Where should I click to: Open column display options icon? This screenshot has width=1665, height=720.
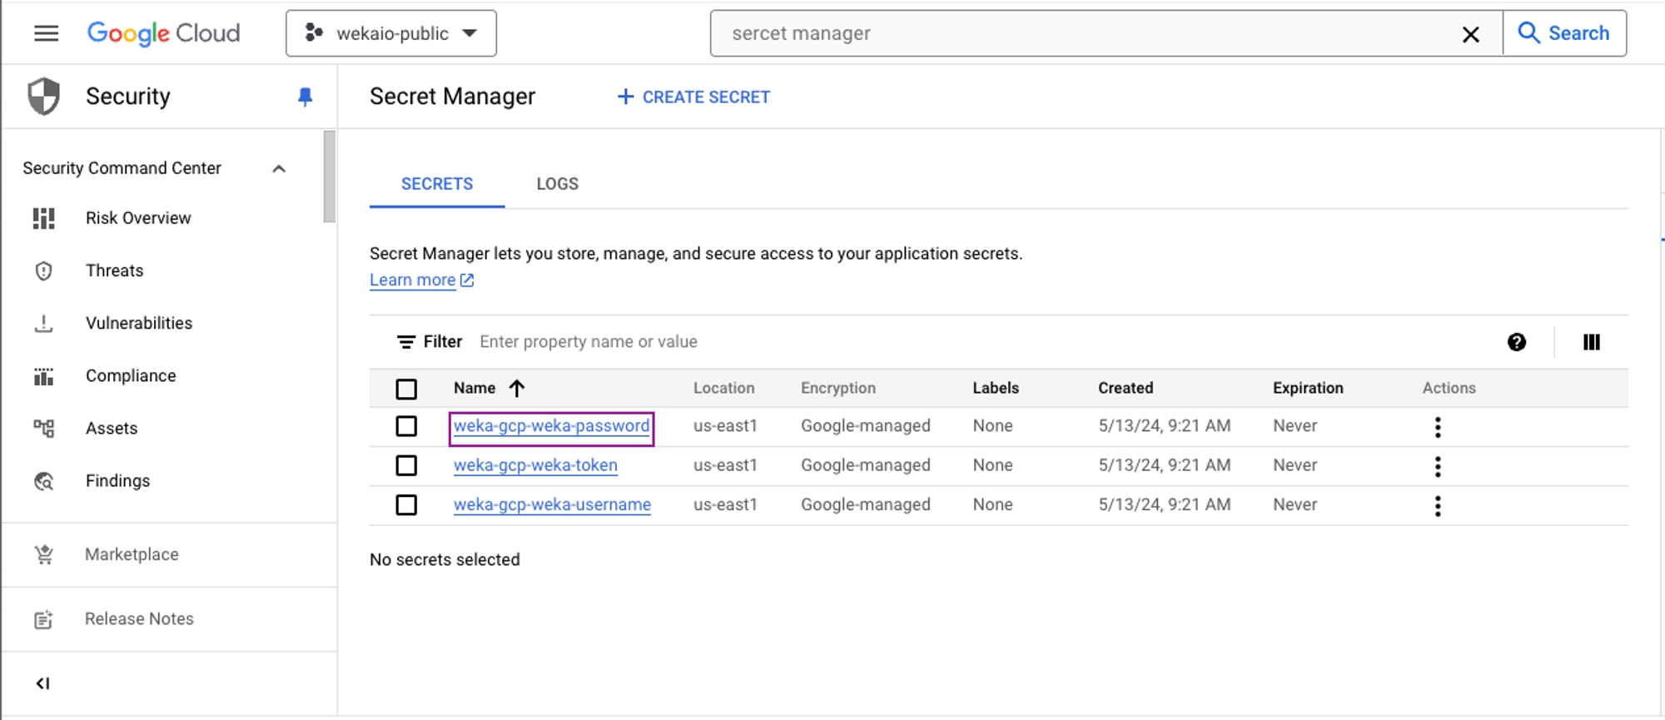(1591, 342)
